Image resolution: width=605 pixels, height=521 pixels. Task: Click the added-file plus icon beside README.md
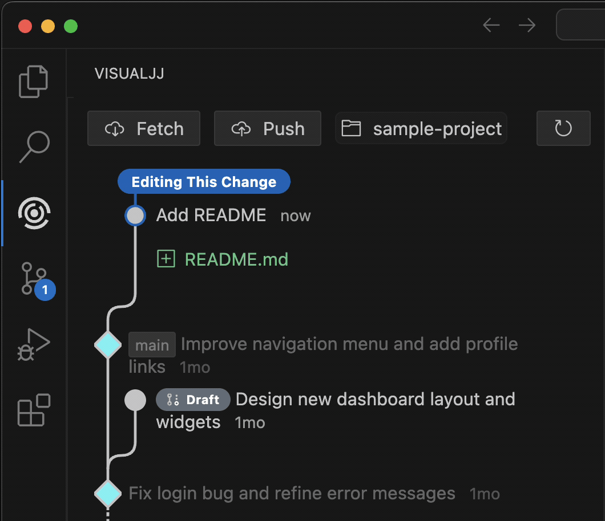(166, 259)
